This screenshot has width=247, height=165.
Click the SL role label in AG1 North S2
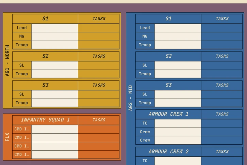pos(22,65)
